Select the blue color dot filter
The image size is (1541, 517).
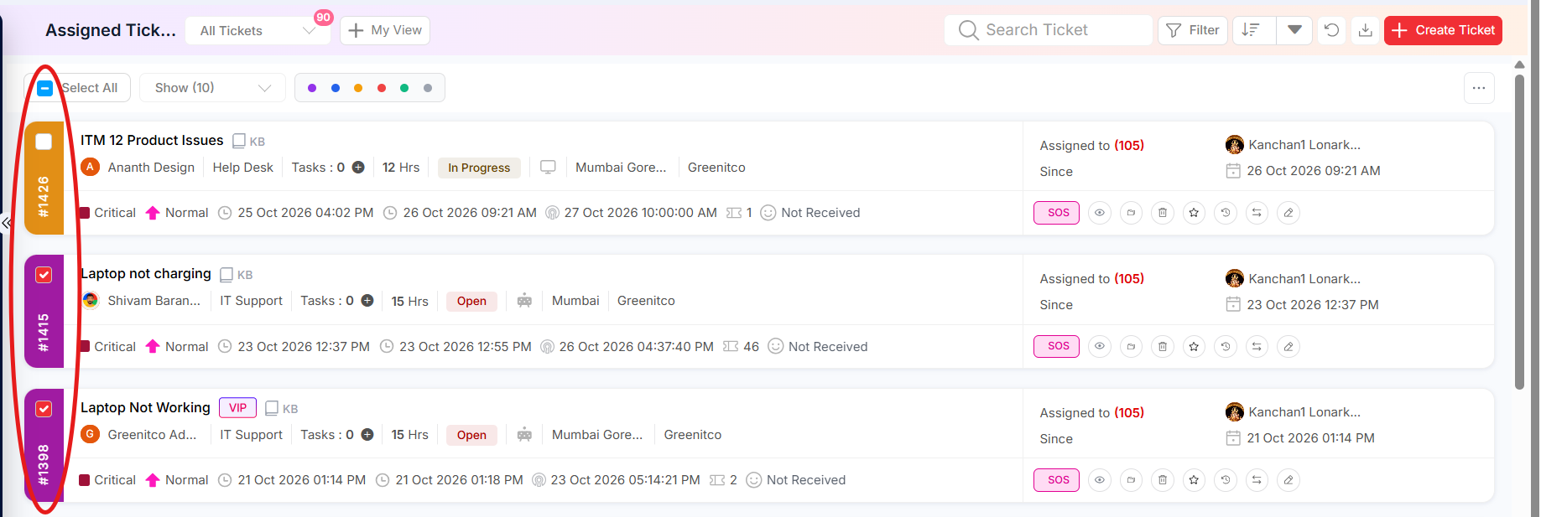click(336, 88)
